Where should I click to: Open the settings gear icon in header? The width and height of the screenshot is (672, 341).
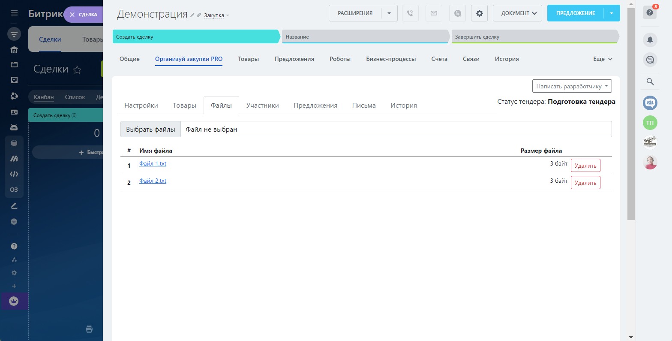(x=479, y=13)
